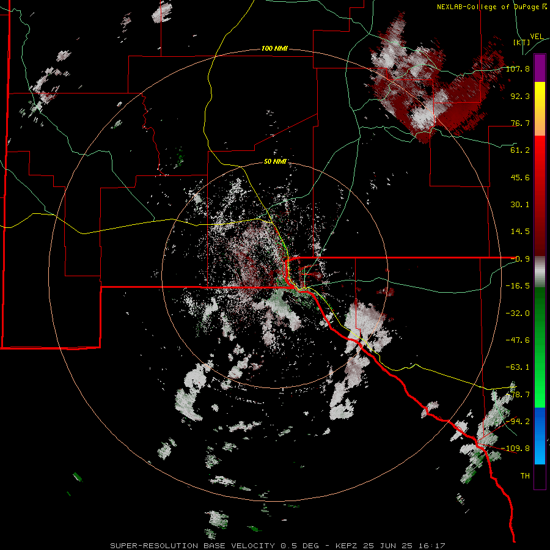Screen dimensions: 550x550
Task: Click the gray segment of the color bar
Action: (540, 272)
